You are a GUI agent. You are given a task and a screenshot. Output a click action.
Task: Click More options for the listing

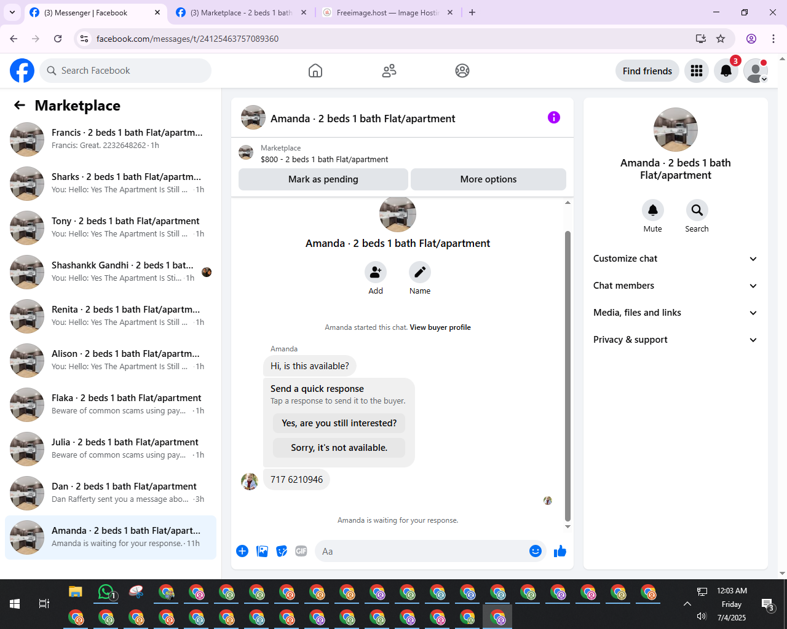click(x=488, y=179)
